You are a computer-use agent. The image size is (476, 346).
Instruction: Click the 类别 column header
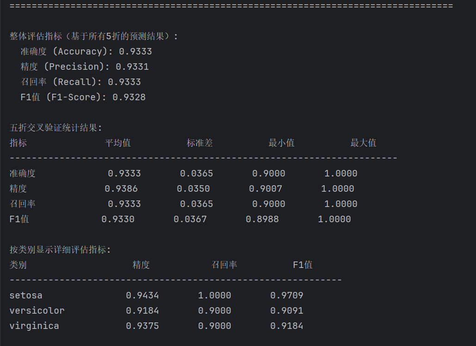pos(18,265)
